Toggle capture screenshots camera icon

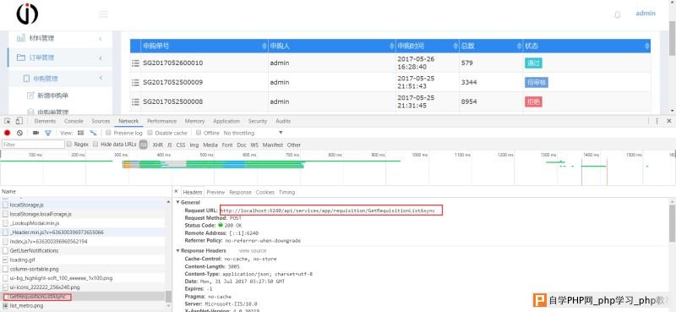pos(35,133)
